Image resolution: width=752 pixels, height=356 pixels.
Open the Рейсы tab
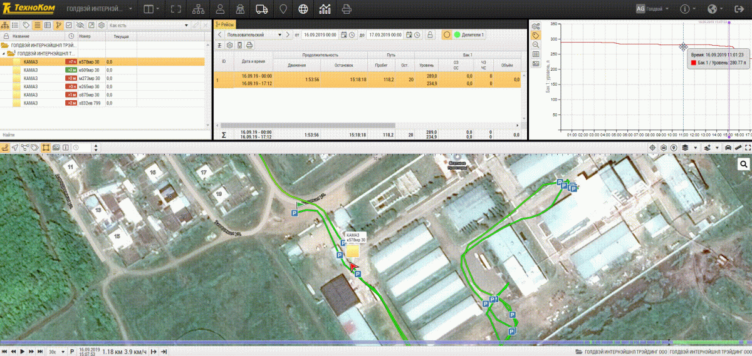(224, 24)
